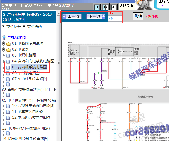Click the ER11 主继电器 relay symbol
The width and height of the screenshot is (169, 141).
click(124, 52)
